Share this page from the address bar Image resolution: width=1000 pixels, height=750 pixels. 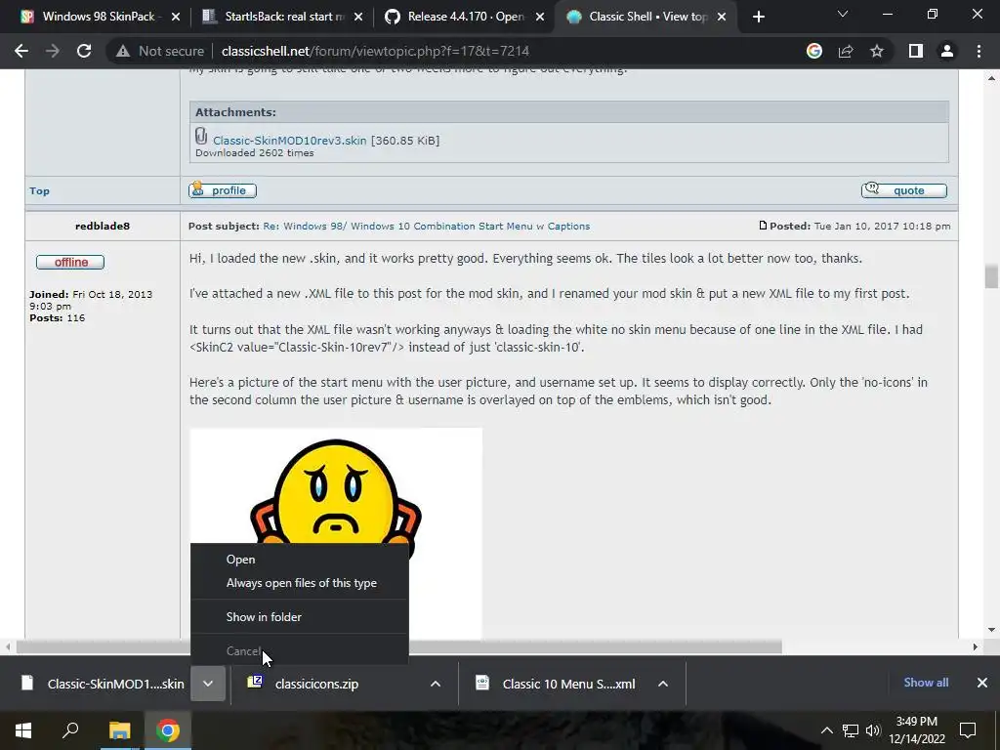pos(846,51)
